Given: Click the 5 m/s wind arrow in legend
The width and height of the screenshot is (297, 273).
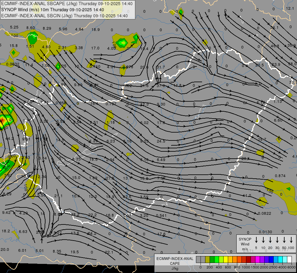Looking at the screenshot, I should pos(256,240).
